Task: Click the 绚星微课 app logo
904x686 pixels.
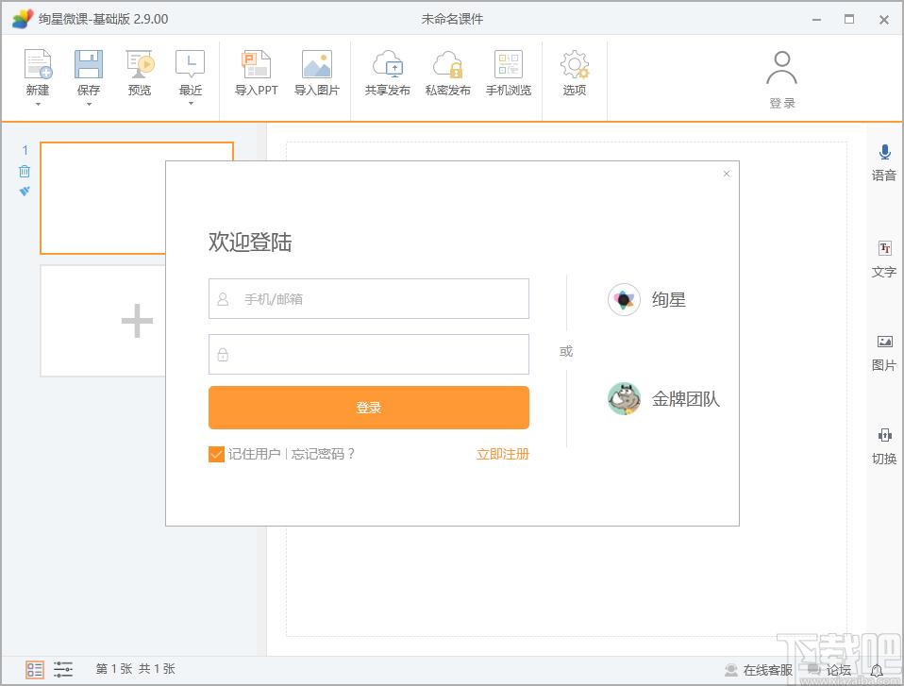Action: [23, 19]
